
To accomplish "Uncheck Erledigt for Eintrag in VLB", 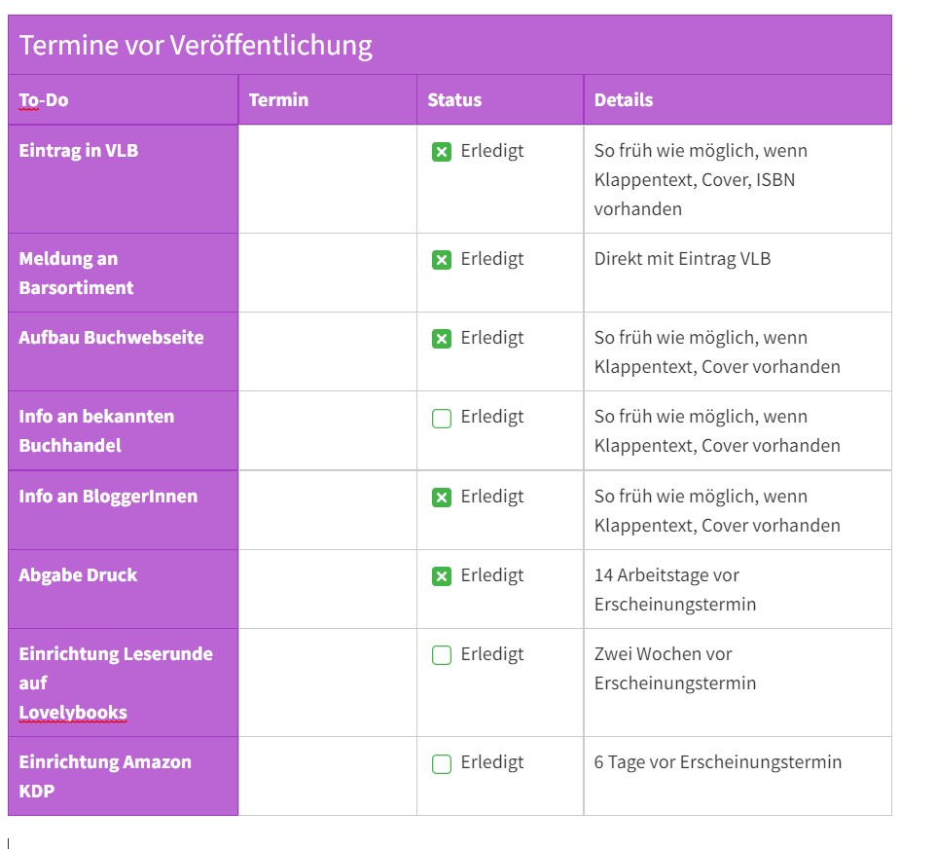I will coord(442,152).
